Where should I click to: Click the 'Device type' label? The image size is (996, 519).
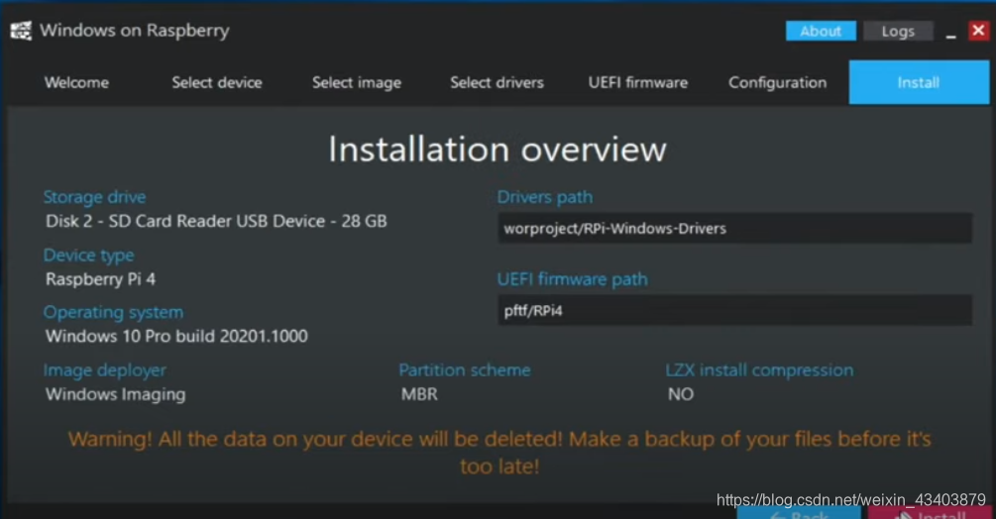pyautogui.click(x=88, y=256)
